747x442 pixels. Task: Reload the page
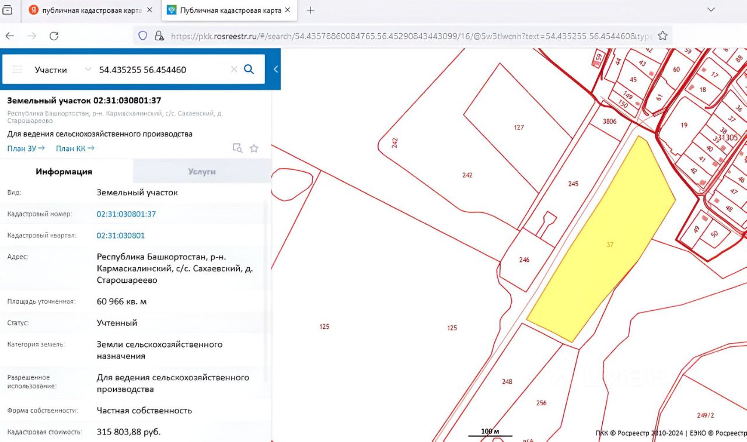point(54,36)
